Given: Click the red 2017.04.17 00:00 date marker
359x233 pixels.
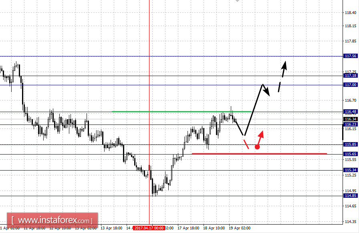Looking at the screenshot, I should [149, 228].
